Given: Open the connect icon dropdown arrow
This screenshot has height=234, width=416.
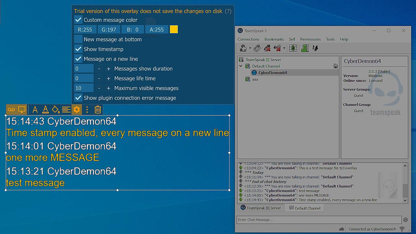Looking at the screenshot, I should click(250, 48).
